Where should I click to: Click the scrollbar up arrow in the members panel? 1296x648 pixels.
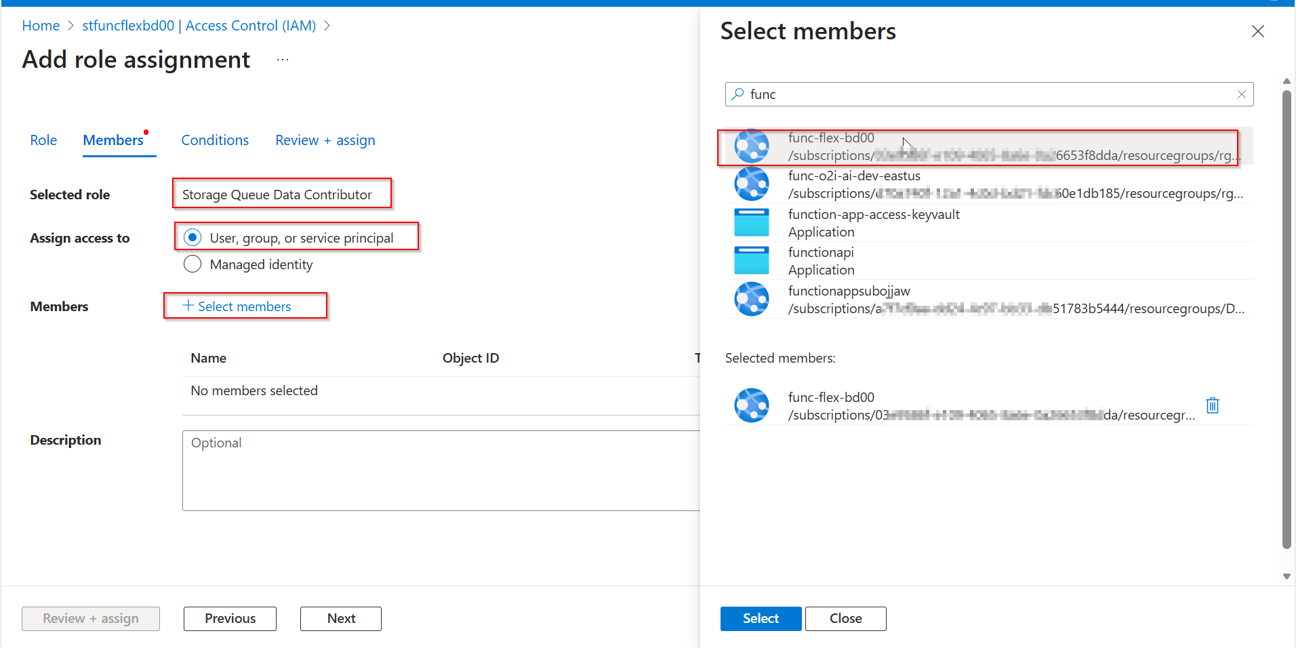tap(1287, 81)
